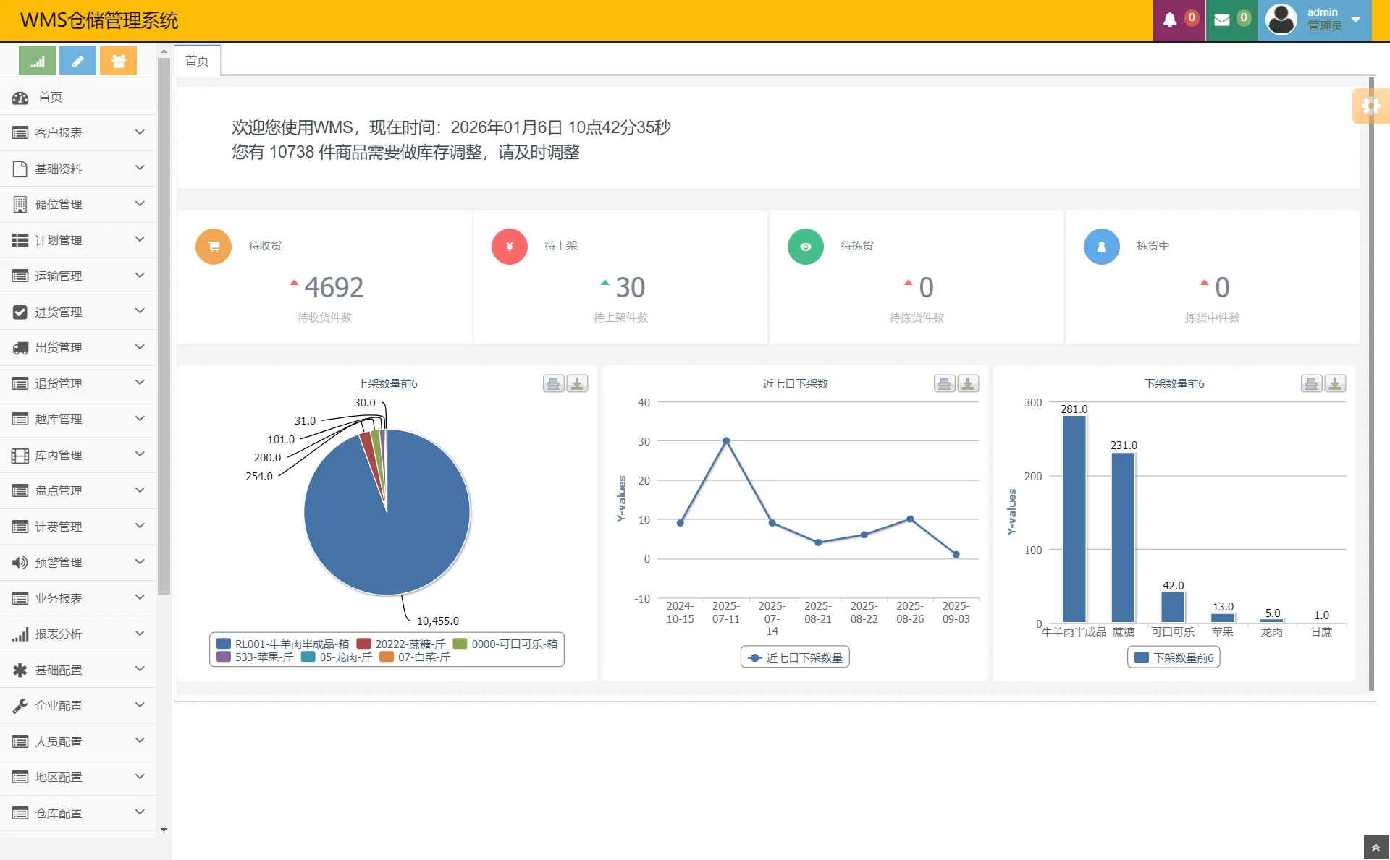Download the 上架数量前6 pie chart

[578, 383]
